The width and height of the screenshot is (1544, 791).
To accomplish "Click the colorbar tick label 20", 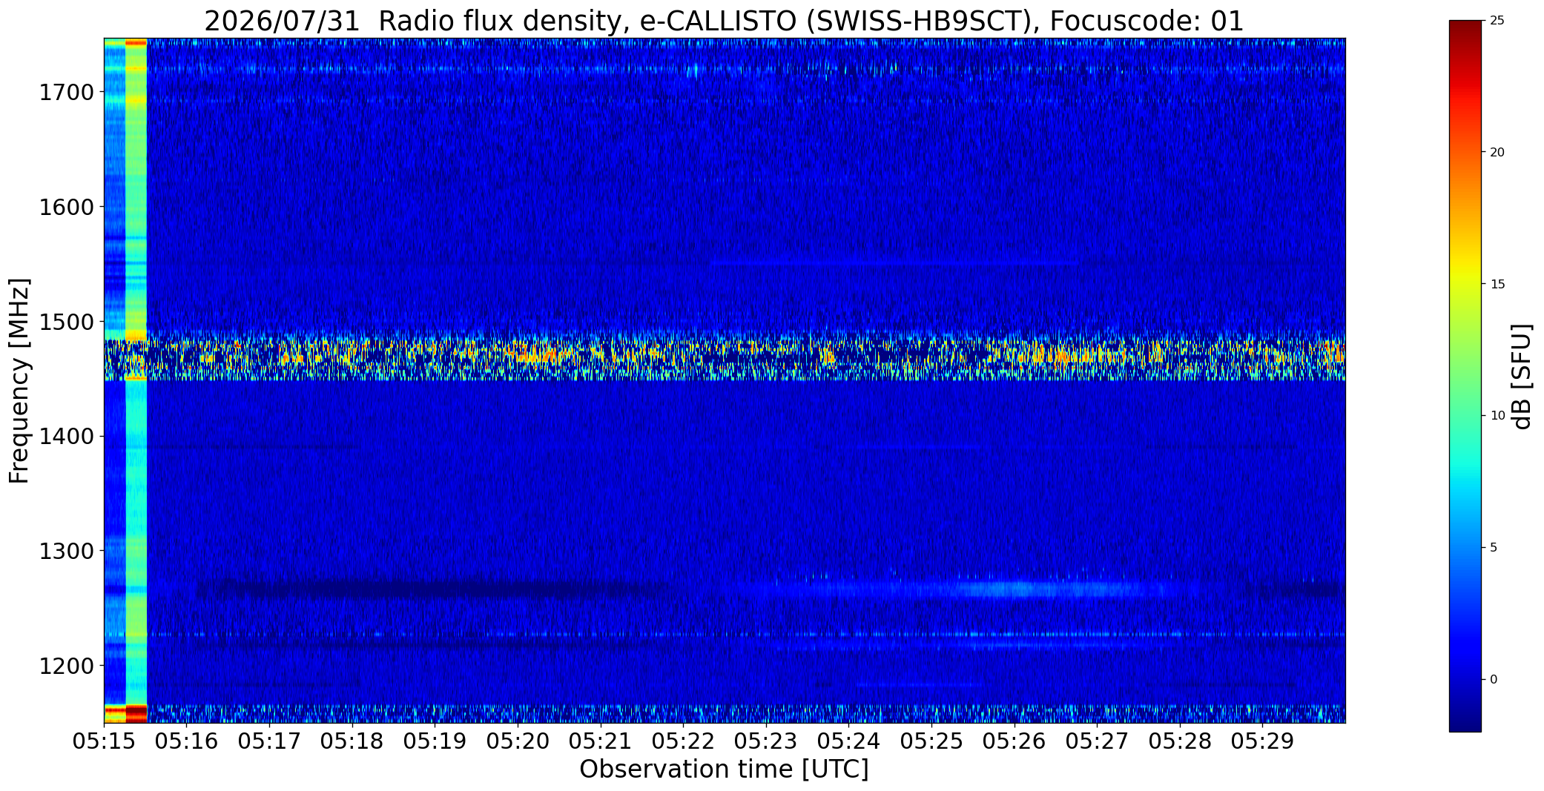I will coord(1497,152).
